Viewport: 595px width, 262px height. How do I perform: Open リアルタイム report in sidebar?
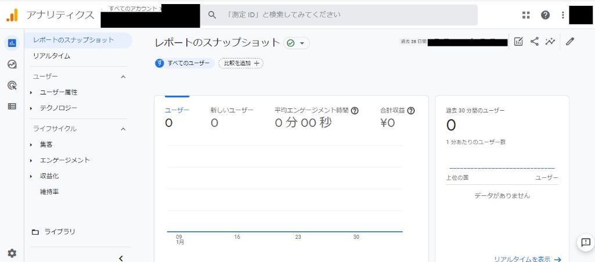[x=52, y=56]
